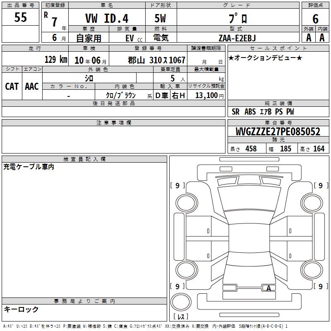Click the rear-right tire circle in diagram
Screen dimensions: 331x331
[x=312, y=270]
